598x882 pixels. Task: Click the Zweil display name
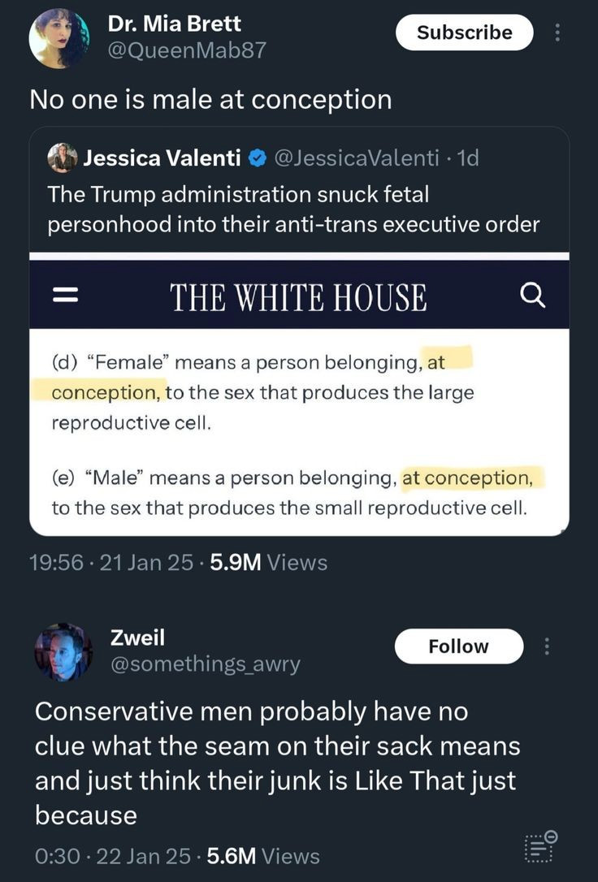(x=138, y=638)
